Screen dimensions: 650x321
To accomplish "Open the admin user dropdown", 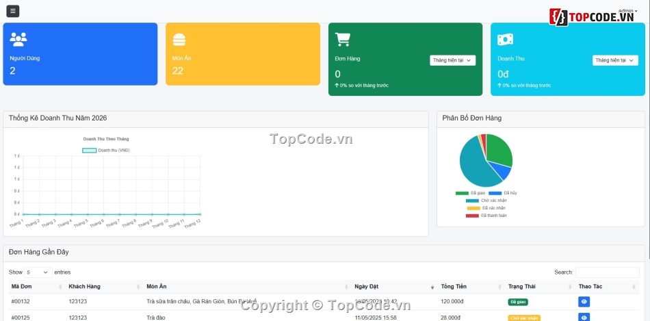I will tap(627, 10).
